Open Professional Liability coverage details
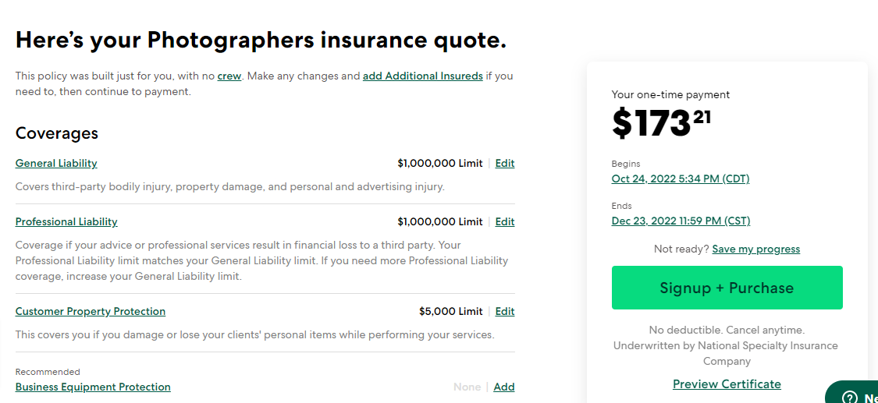 tap(66, 221)
